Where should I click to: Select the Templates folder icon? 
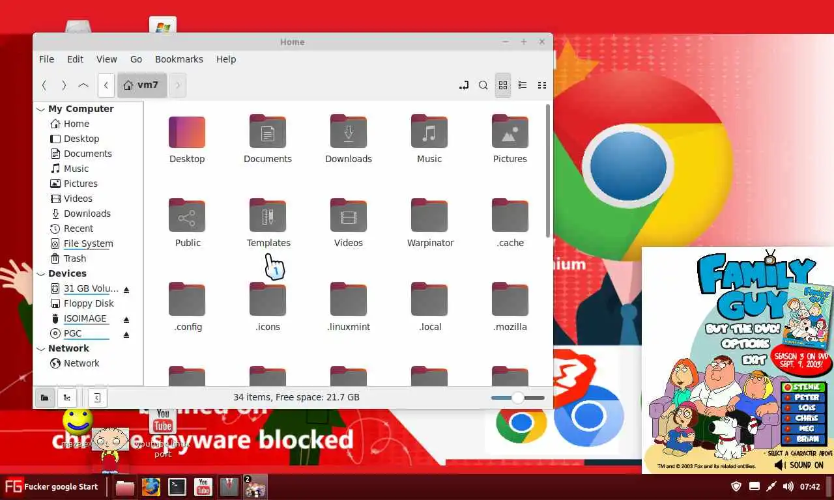tap(268, 216)
